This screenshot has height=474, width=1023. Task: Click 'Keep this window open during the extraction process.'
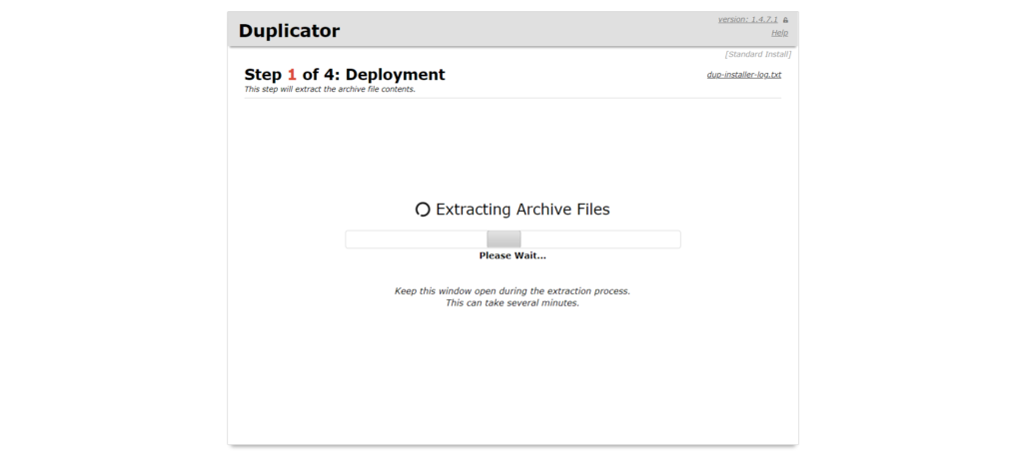click(x=512, y=290)
